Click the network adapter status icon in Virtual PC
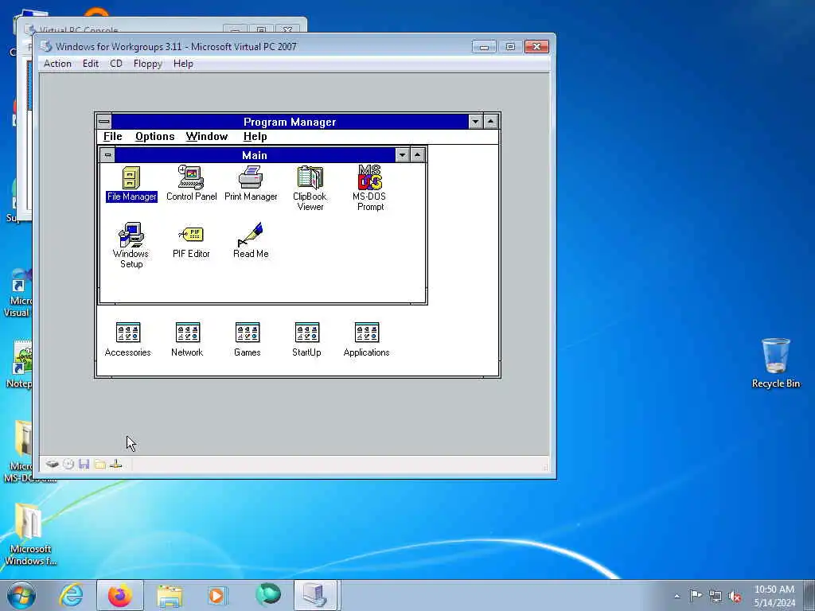 click(116, 464)
